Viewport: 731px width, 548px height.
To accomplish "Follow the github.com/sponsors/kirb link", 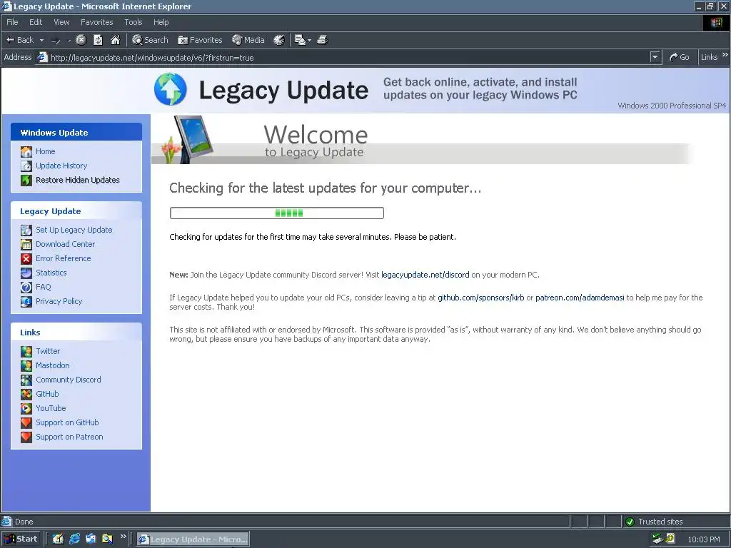I will (x=481, y=298).
